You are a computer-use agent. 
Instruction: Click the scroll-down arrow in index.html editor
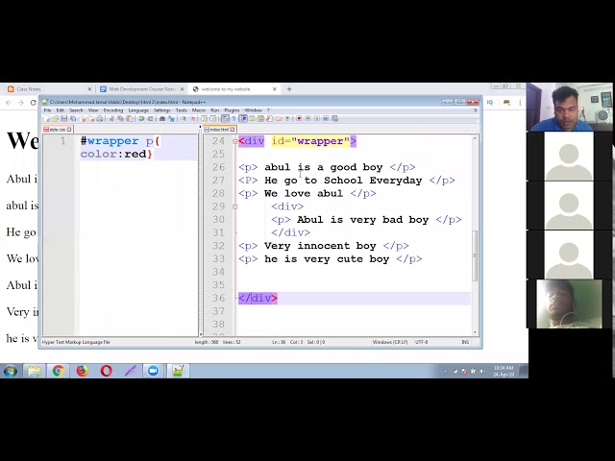(x=475, y=332)
